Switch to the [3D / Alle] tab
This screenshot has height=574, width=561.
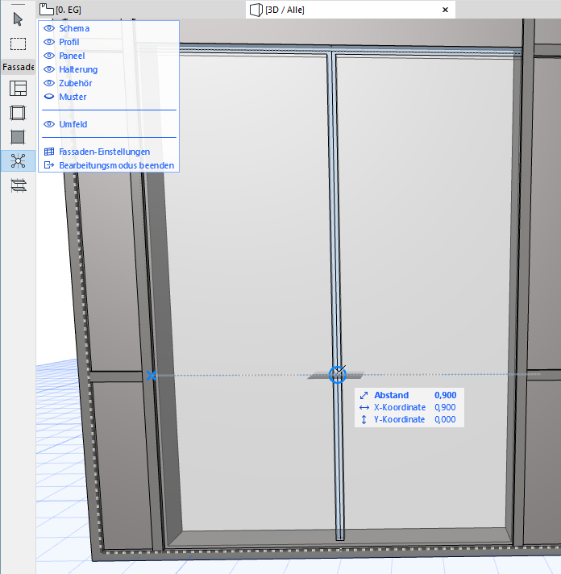284,10
